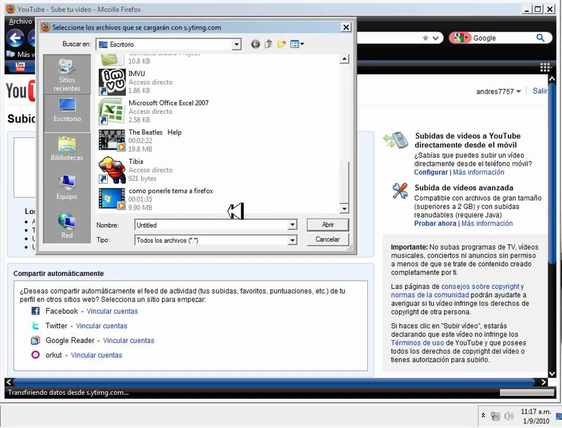Image resolution: width=562 pixels, height=428 pixels.
Task: Click the advanced upload tools icon
Action: pos(399,191)
